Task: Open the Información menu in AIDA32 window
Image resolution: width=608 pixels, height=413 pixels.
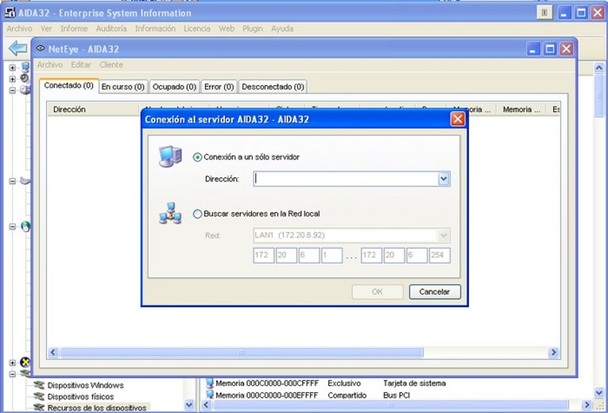Action: pos(155,29)
